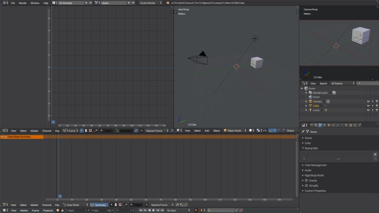Viewport: 379px width, 213px height.
Task: Collapse the Keying Sets panel
Action: [313, 148]
